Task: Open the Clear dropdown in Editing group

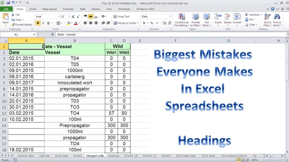Action: point(251,25)
